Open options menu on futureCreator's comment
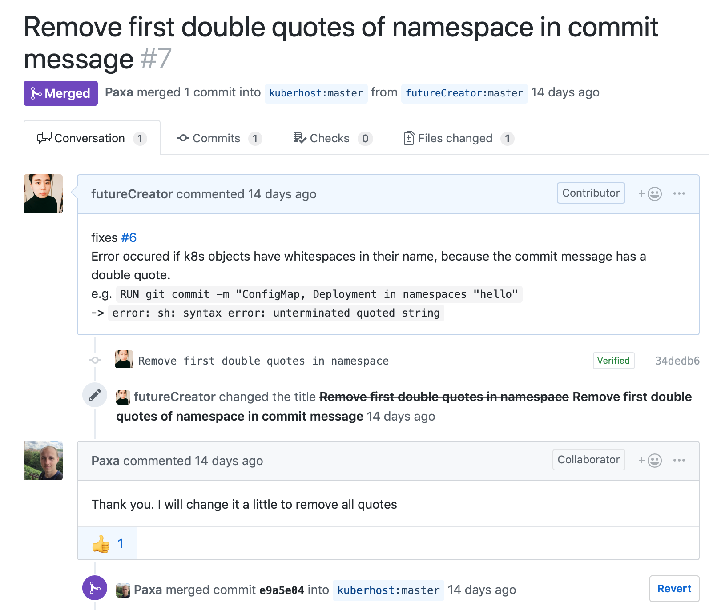The image size is (709, 610). (x=679, y=194)
